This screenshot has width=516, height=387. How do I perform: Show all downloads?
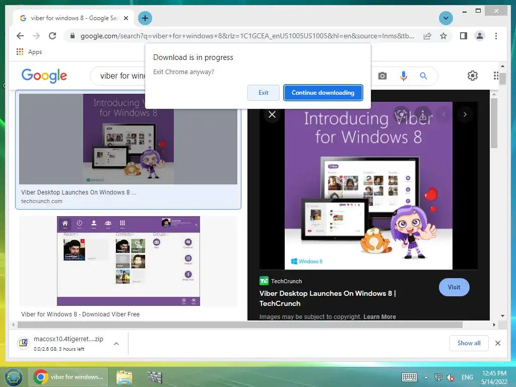pos(469,343)
